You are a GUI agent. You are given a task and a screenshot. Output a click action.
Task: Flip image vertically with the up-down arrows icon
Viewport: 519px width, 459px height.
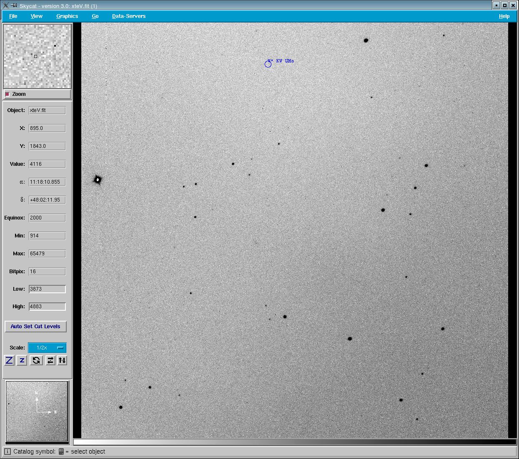62,361
